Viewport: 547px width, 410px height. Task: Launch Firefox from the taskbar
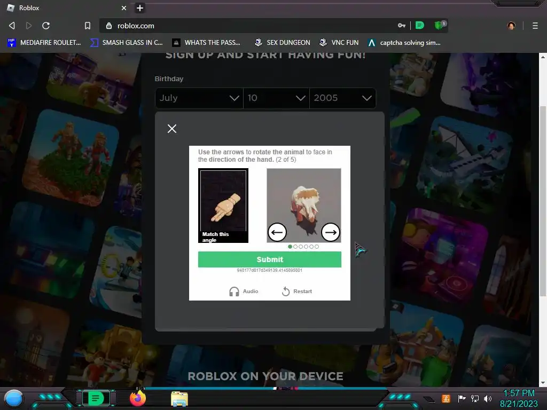[x=138, y=398]
